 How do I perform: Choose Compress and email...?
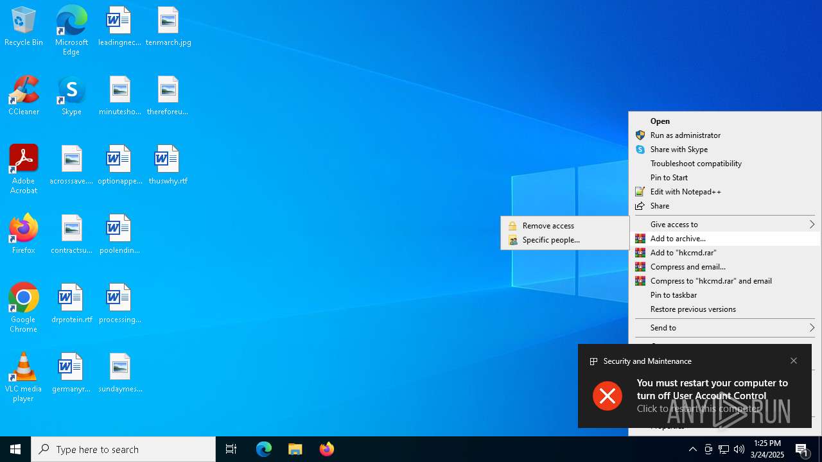(724, 267)
